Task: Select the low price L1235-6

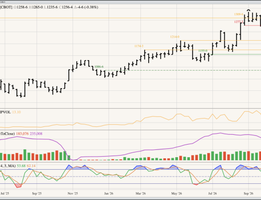Action: coord(51,7)
